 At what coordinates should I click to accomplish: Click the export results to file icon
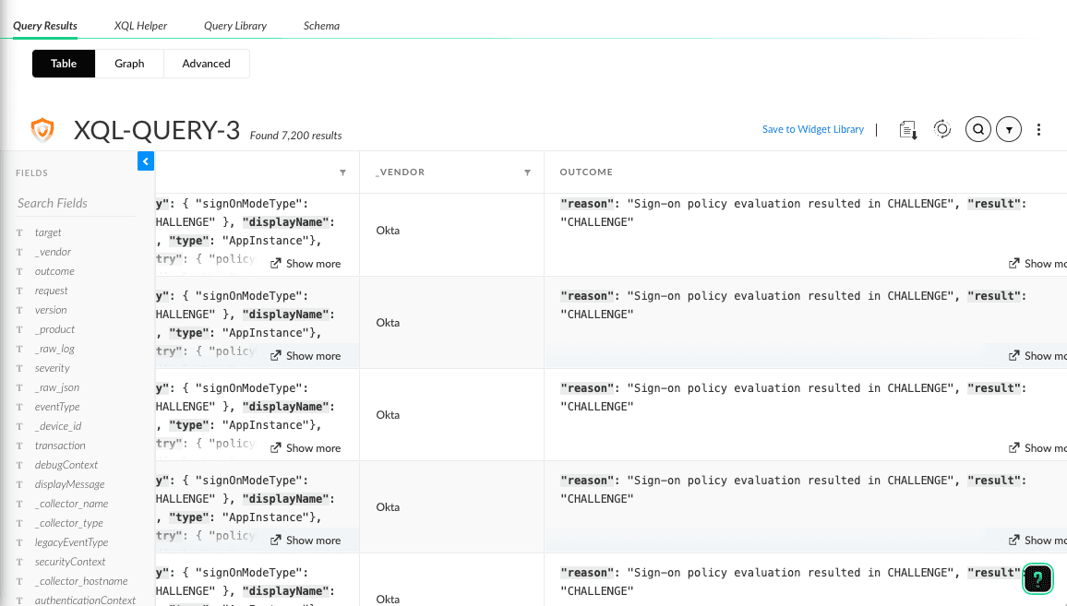908,130
